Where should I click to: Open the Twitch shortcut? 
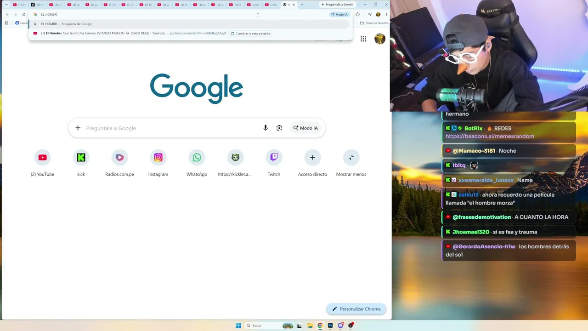coord(274,164)
